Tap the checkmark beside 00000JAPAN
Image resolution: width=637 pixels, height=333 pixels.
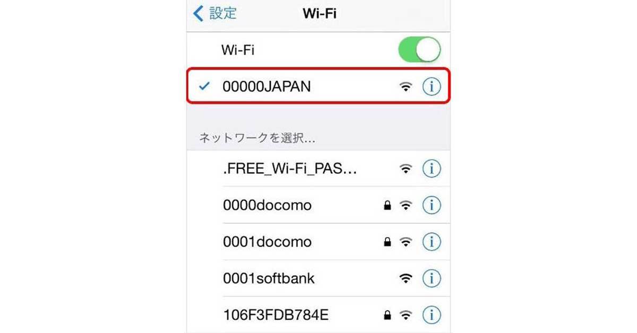click(203, 86)
